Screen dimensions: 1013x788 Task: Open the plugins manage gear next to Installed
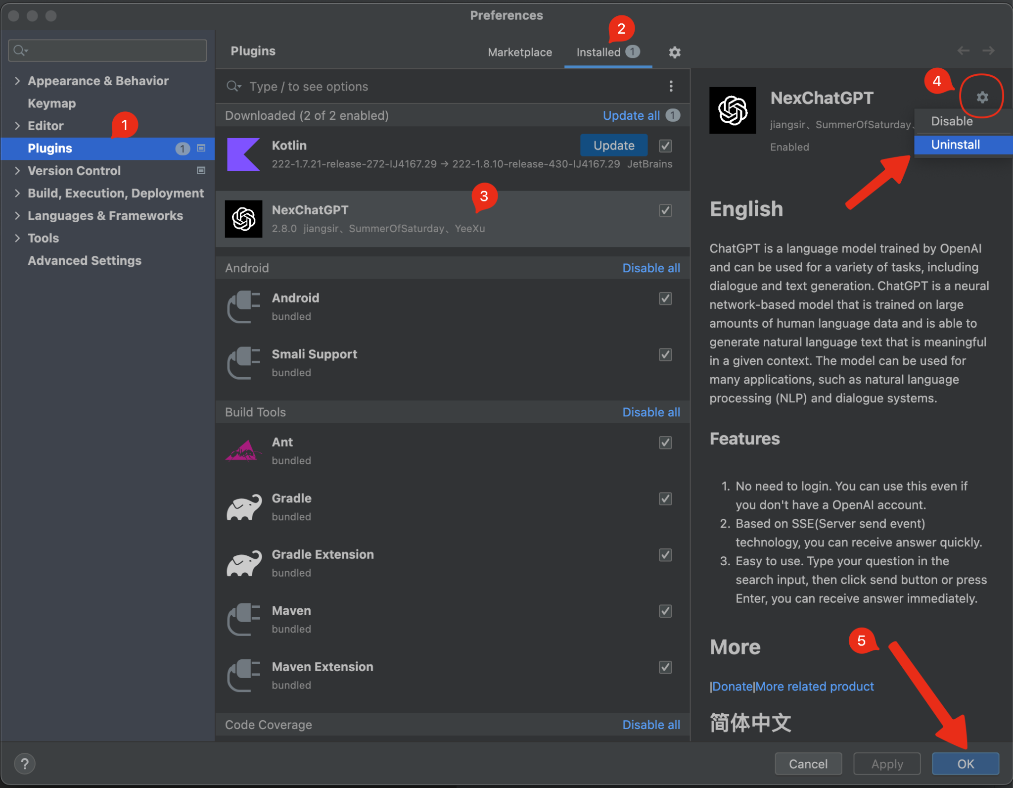coord(675,52)
